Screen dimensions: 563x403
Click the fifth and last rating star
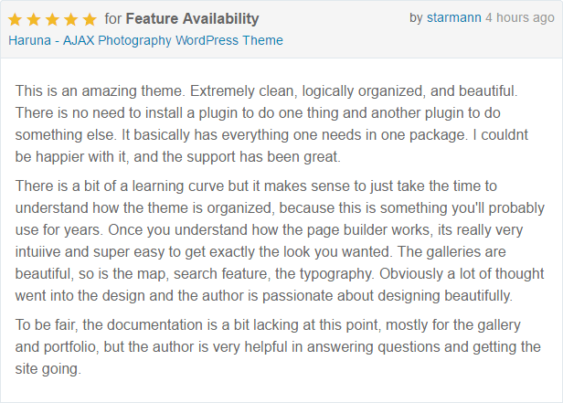tap(90, 19)
